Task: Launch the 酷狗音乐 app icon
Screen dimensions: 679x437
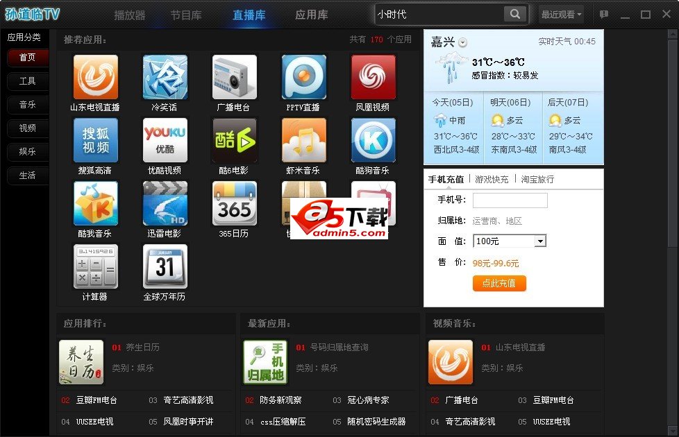Action: pos(373,140)
